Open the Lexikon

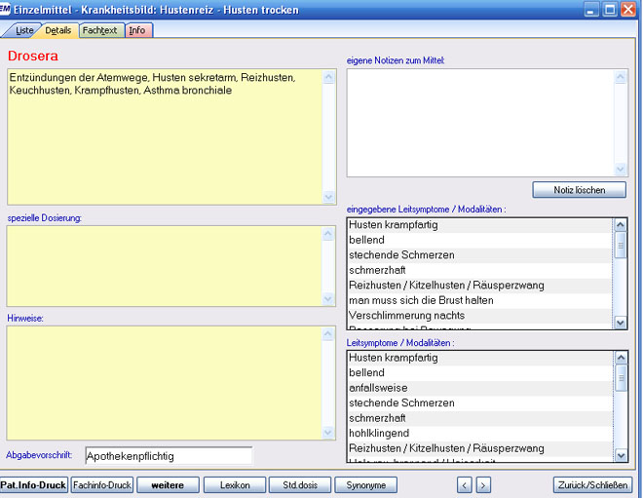pyautogui.click(x=235, y=485)
